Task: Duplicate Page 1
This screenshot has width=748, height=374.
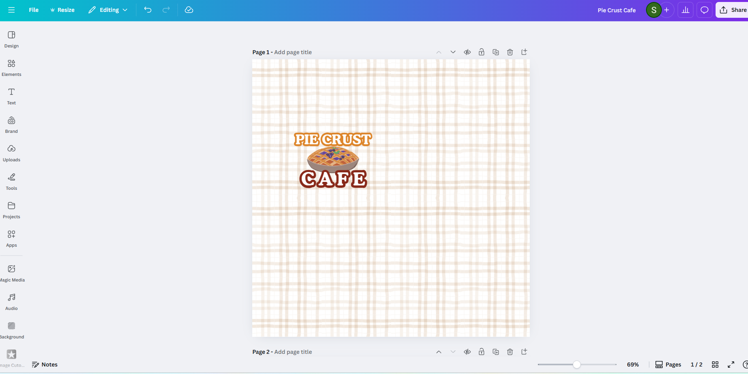Action: (496, 52)
